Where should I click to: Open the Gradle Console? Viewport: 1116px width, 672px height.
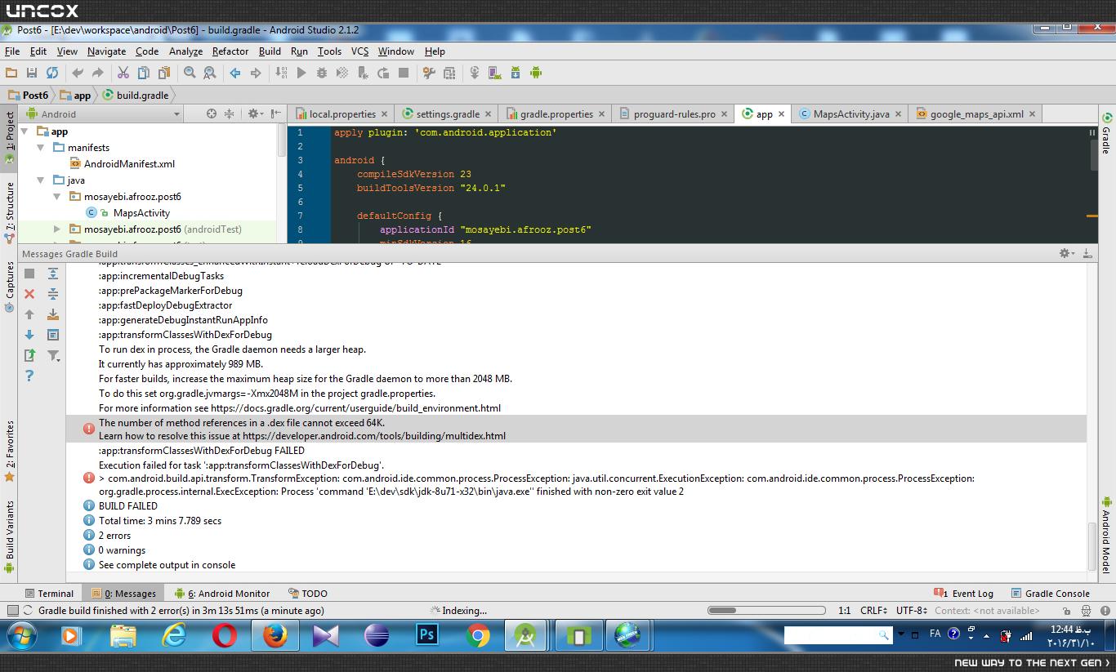(x=1051, y=594)
